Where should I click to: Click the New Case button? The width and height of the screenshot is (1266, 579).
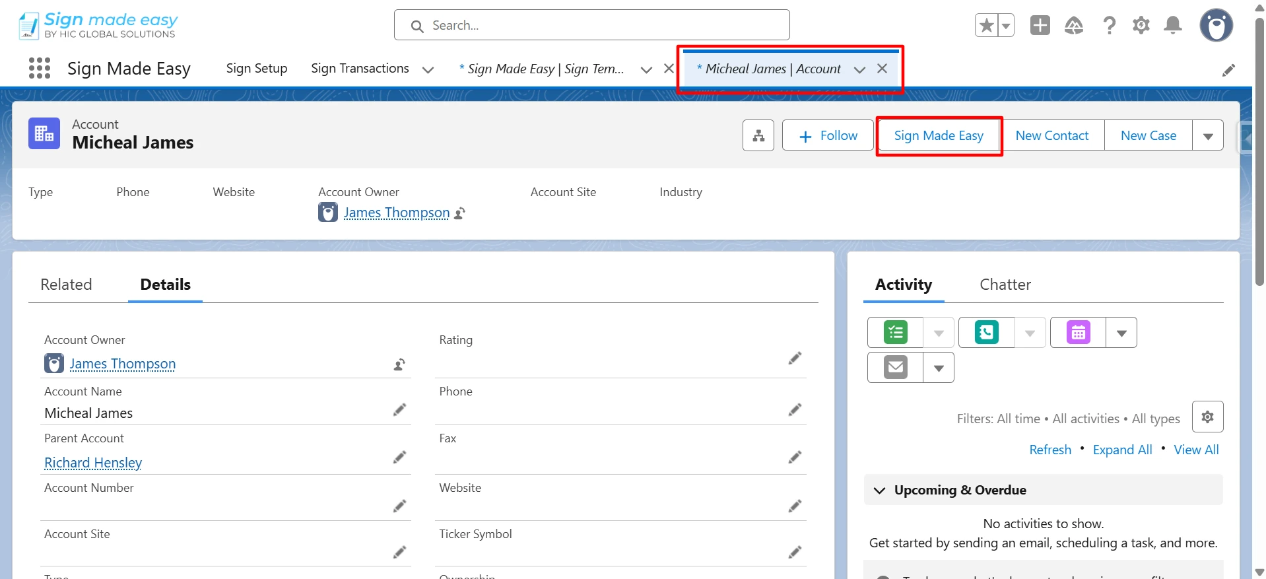click(x=1149, y=135)
